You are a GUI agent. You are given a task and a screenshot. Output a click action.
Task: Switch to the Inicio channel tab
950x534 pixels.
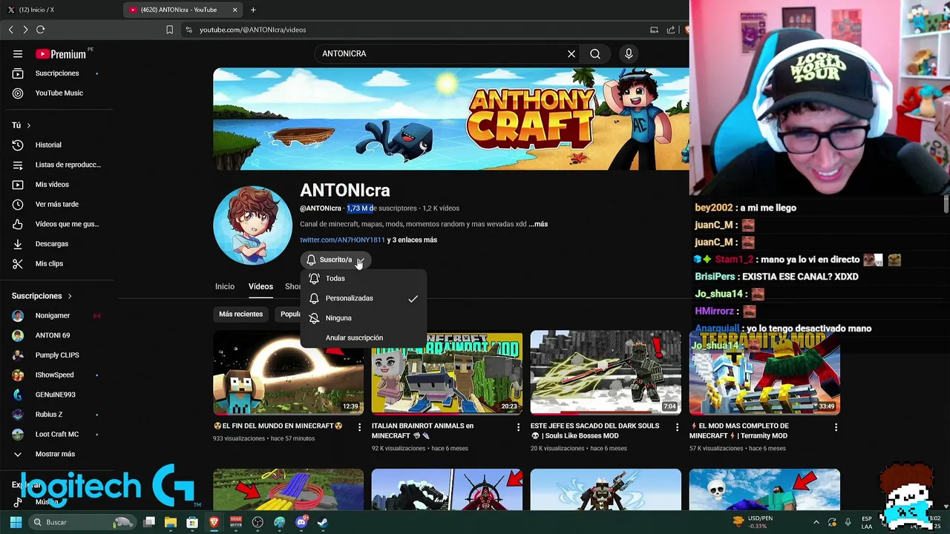pyautogui.click(x=225, y=286)
